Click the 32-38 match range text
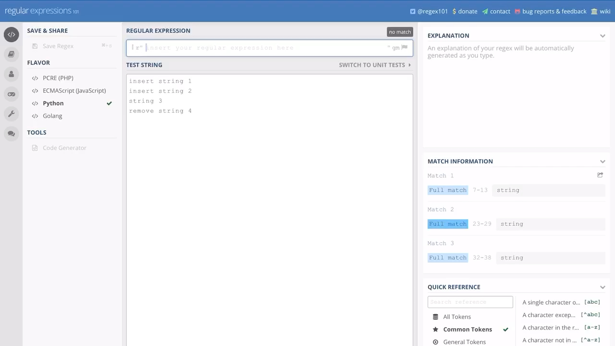The width and height of the screenshot is (615, 346). coord(482,258)
